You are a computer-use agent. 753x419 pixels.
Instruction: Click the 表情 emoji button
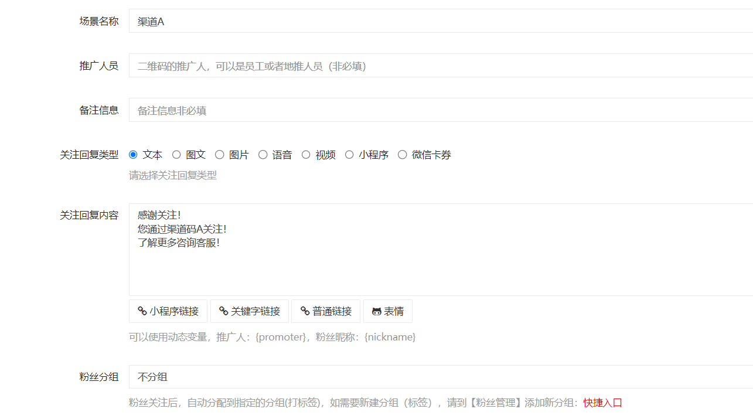tap(387, 311)
